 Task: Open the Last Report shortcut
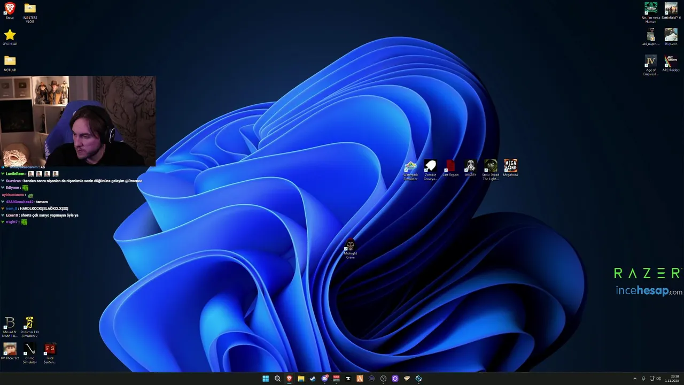450,168
